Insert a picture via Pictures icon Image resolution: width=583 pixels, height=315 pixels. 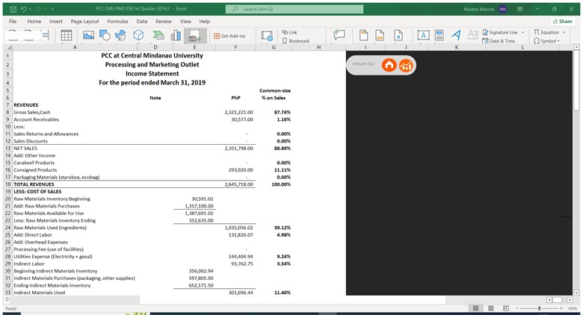click(x=88, y=35)
